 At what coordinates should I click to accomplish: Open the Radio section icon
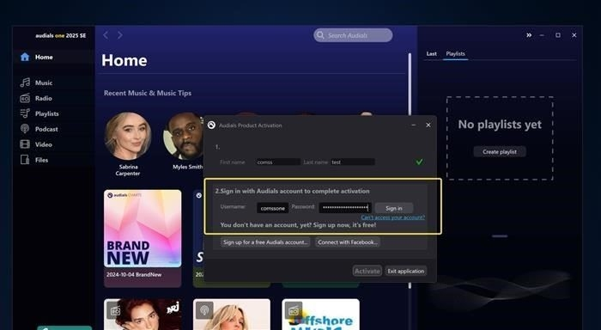[25, 98]
